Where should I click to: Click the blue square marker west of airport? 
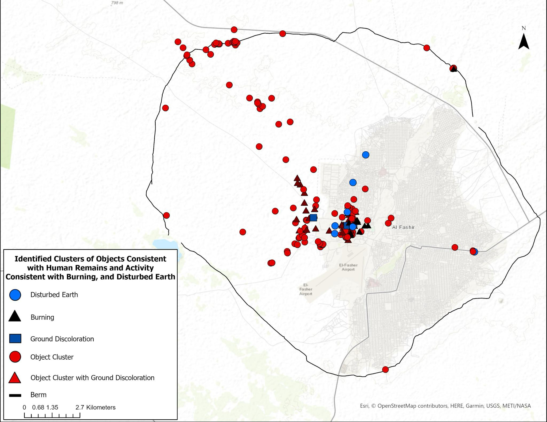click(x=313, y=218)
